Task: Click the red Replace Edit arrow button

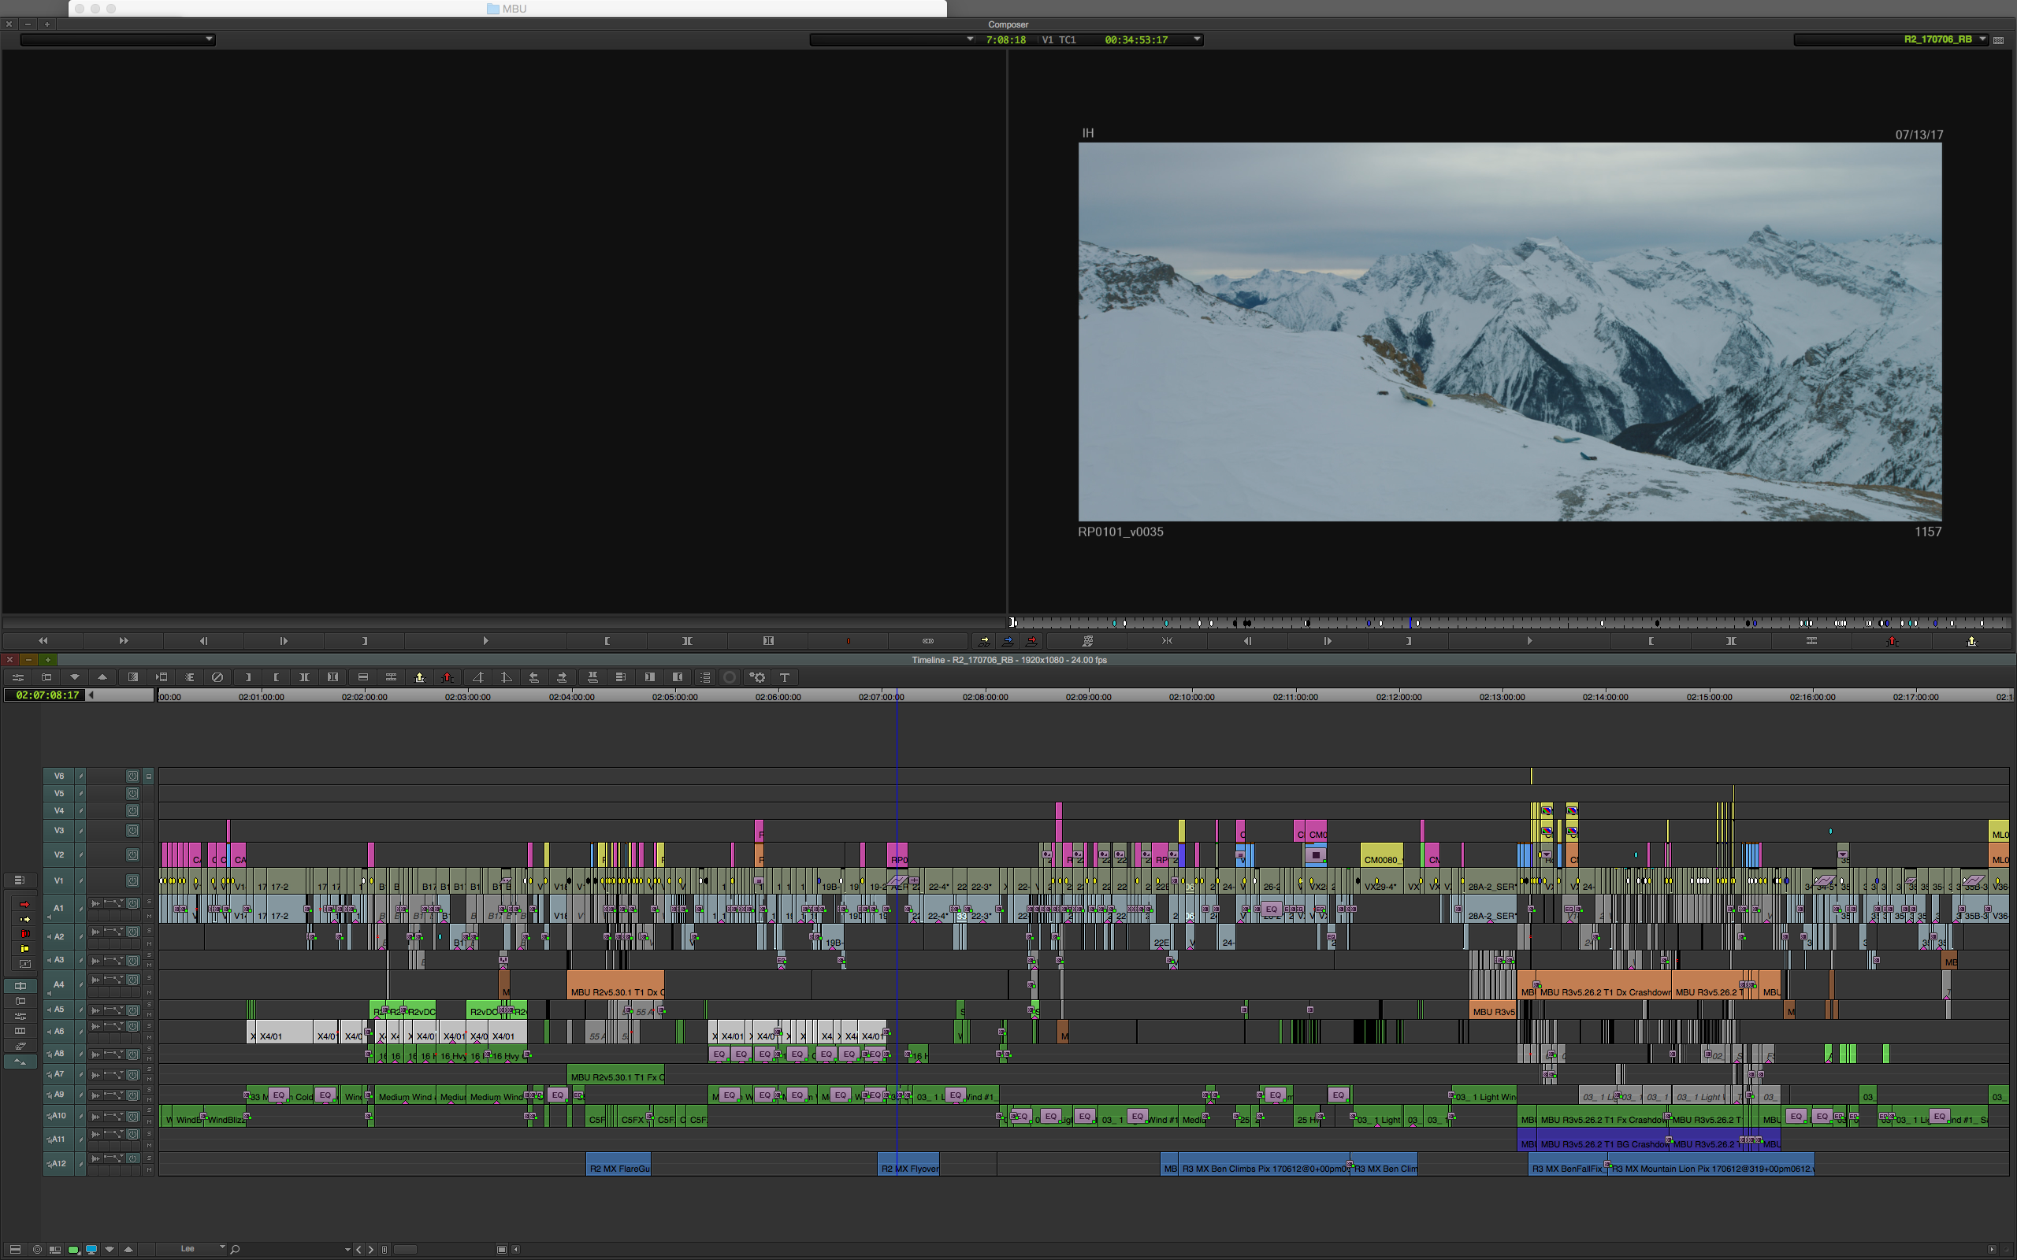Action: tap(1031, 641)
